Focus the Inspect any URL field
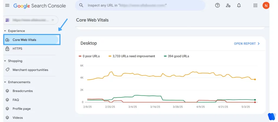 [140, 5]
